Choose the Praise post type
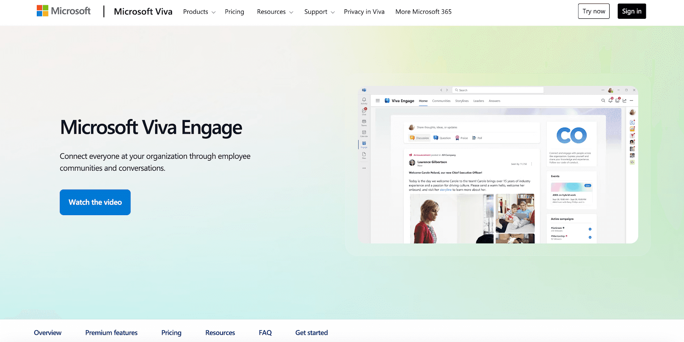Screen dimensions: 684x342 click(461, 138)
